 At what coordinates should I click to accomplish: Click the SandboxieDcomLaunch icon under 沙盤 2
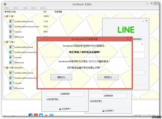11,52
